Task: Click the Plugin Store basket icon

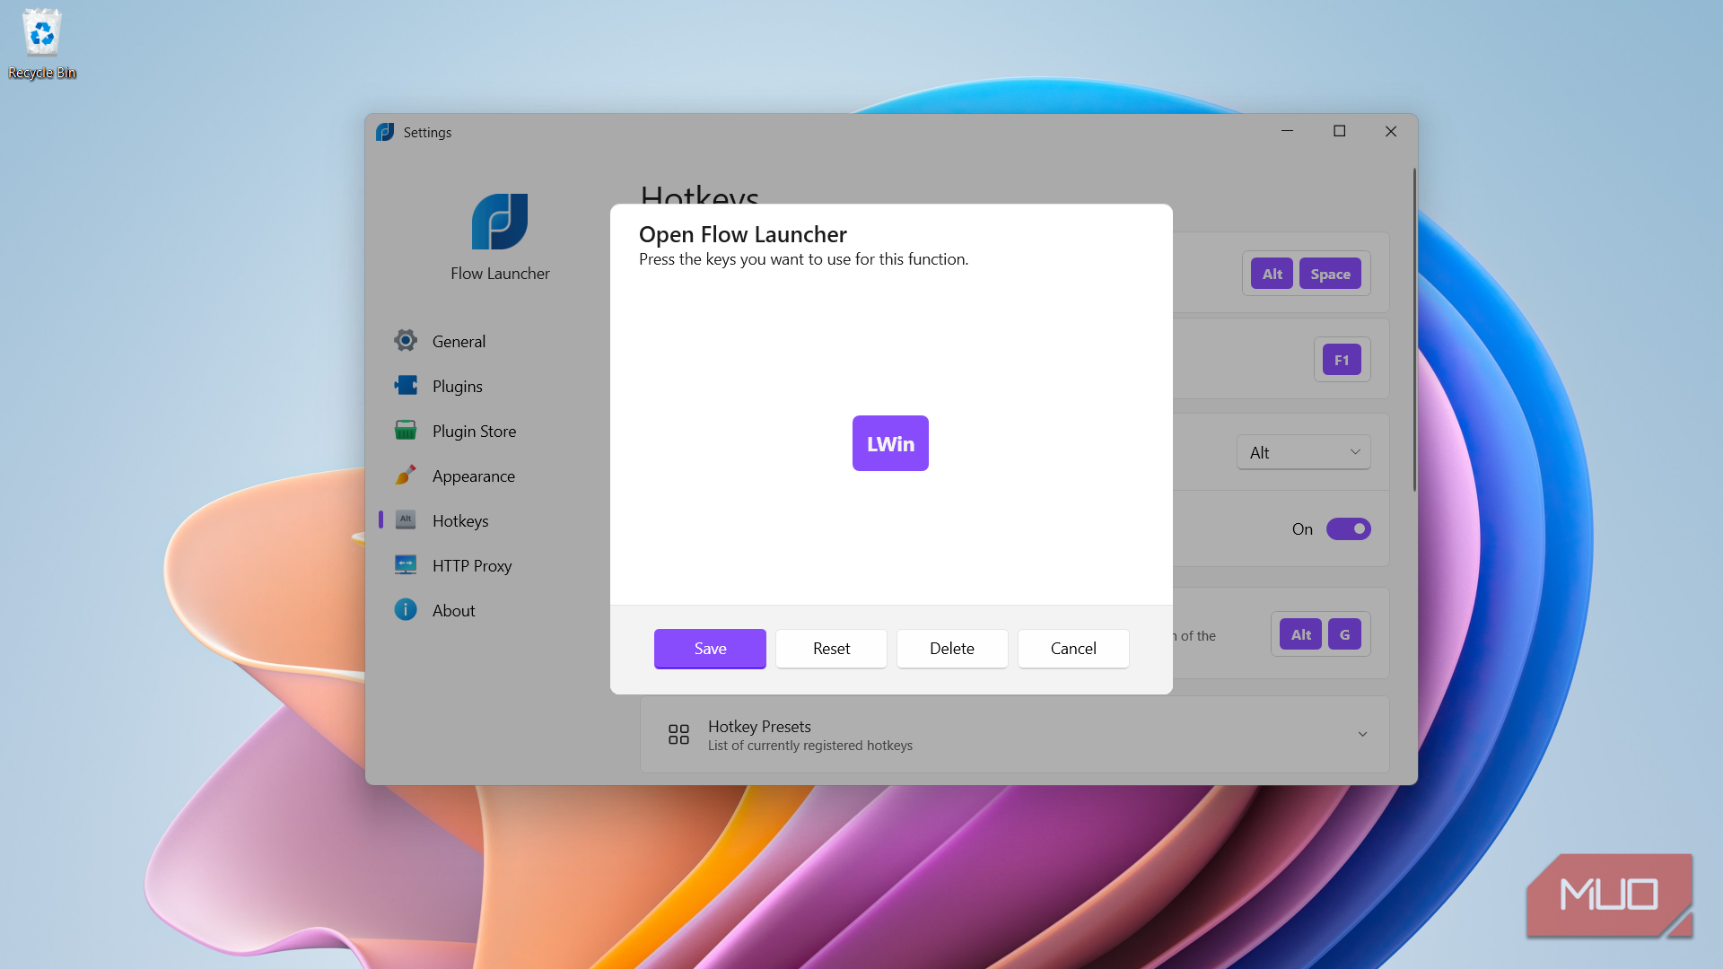Action: point(406,431)
